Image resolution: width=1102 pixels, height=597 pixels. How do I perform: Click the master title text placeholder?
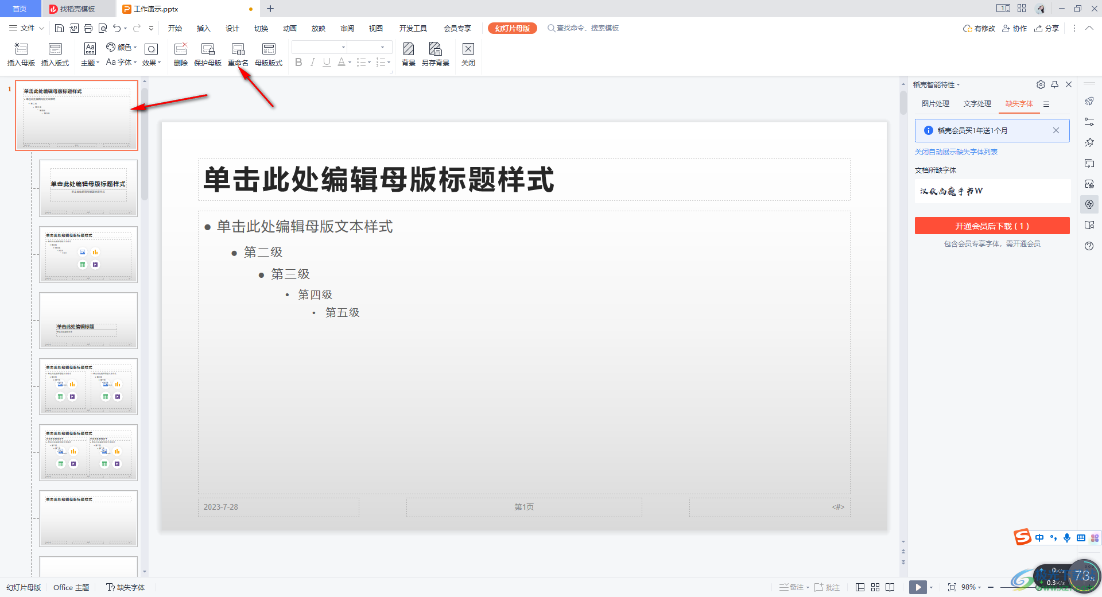pos(524,180)
